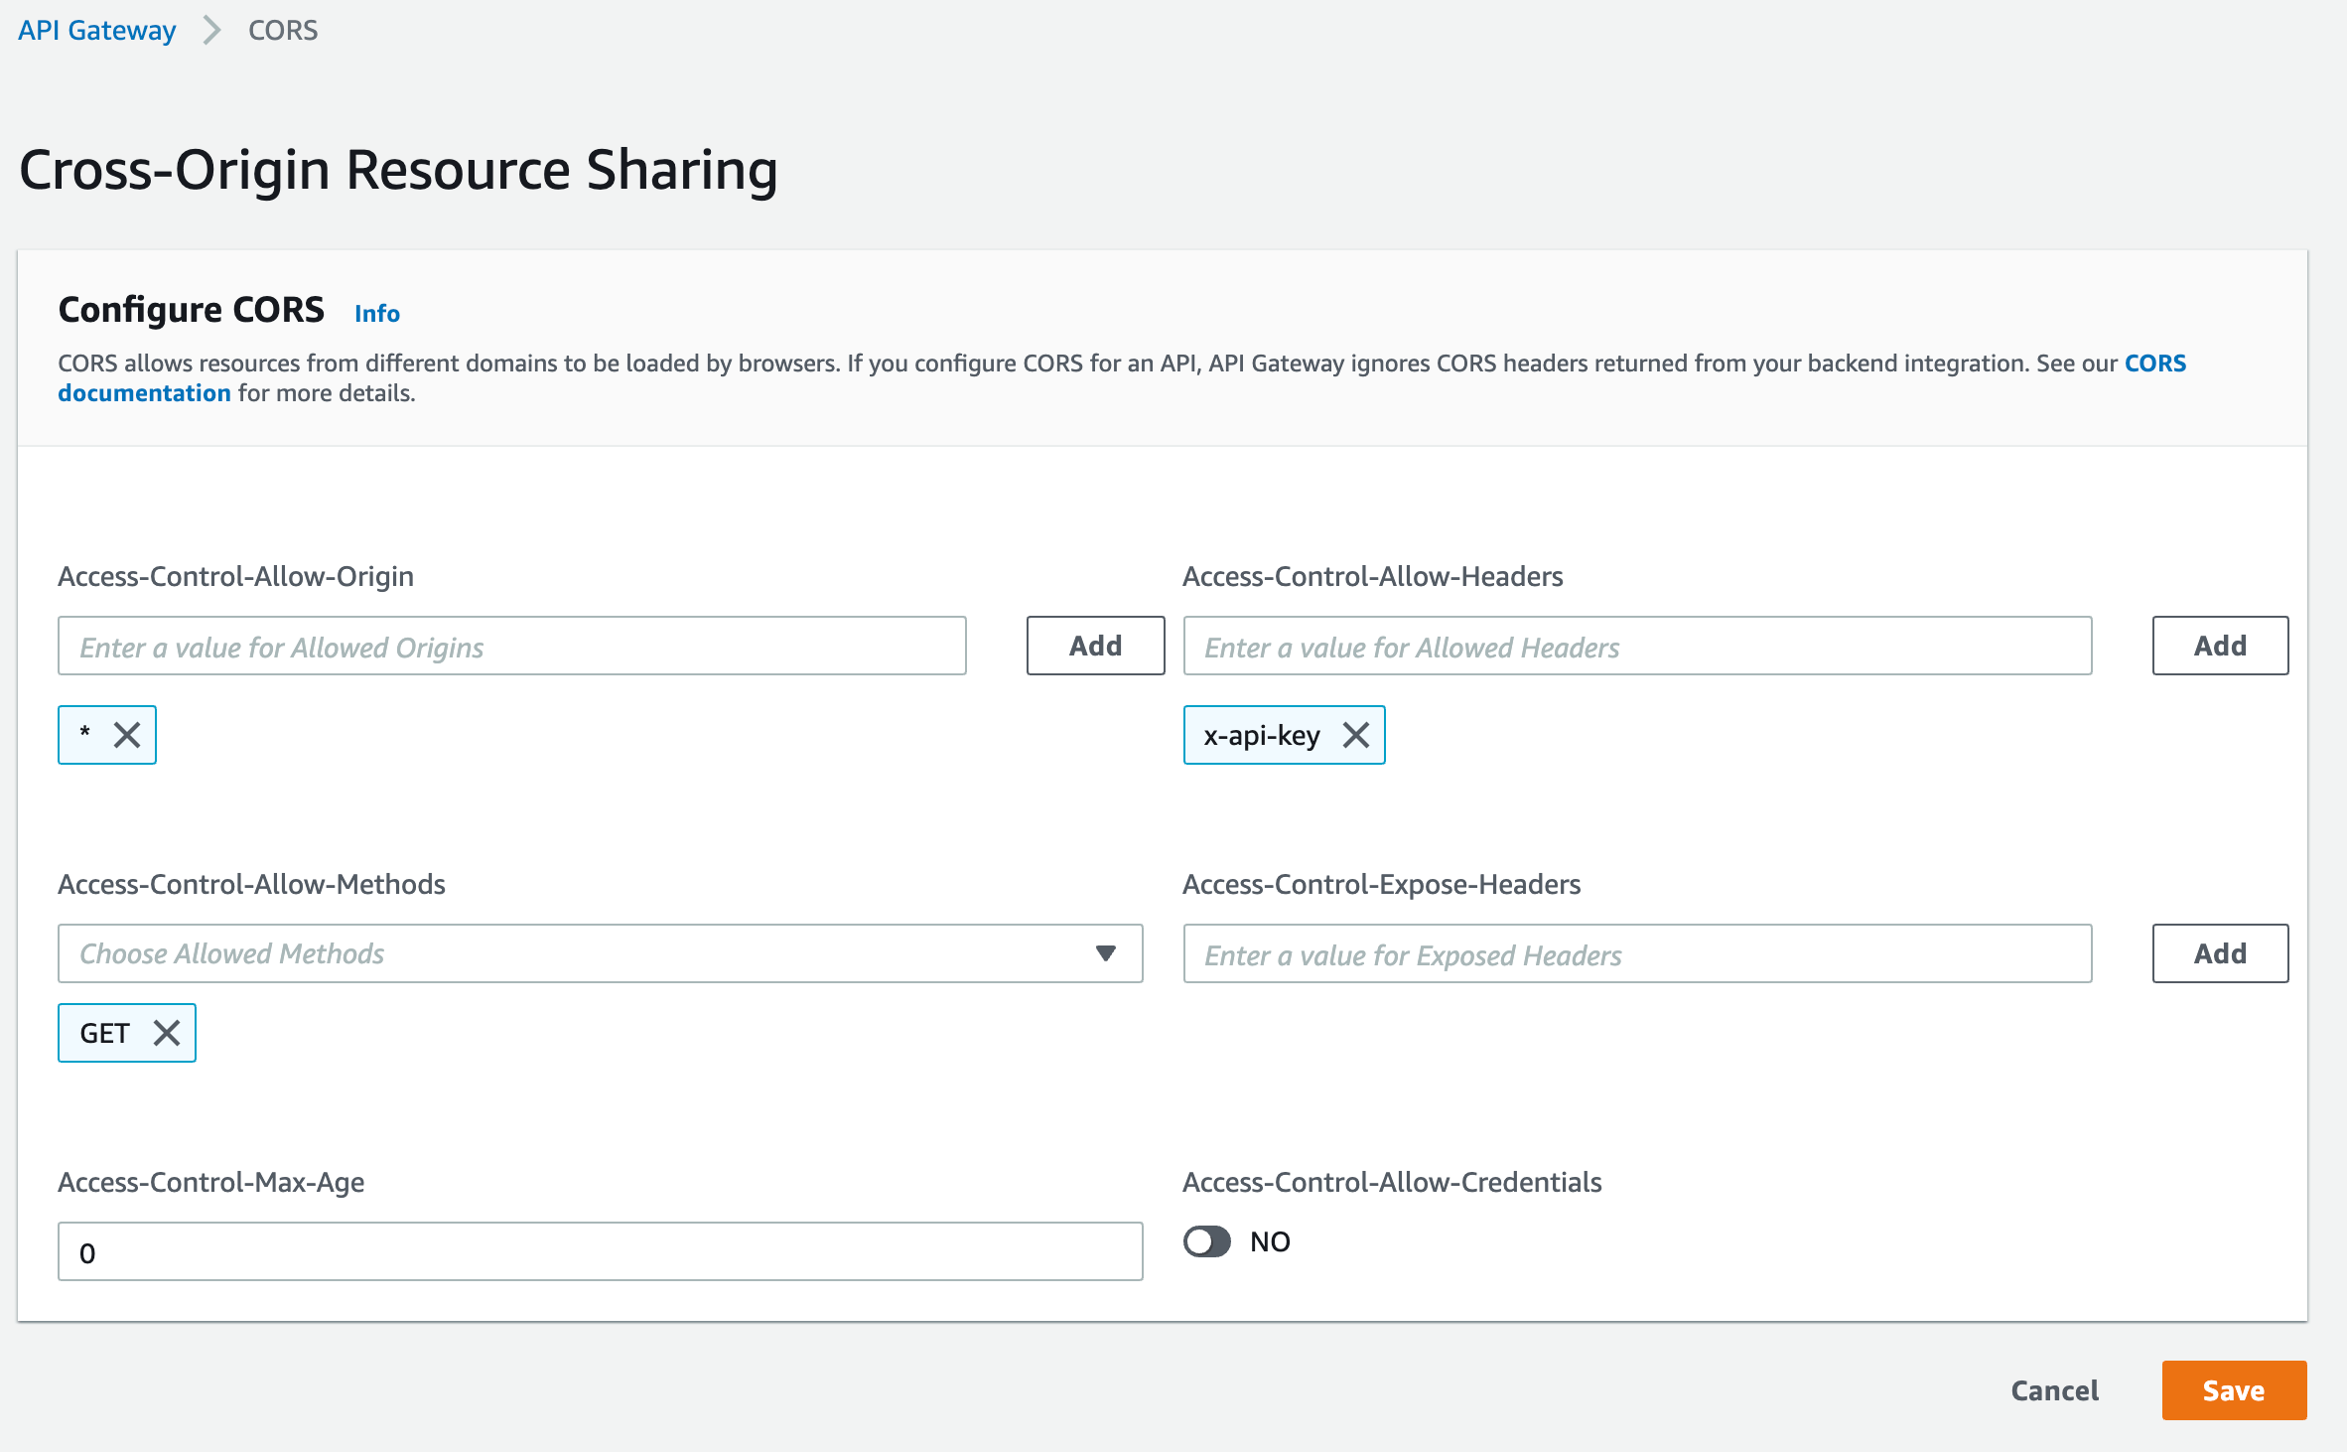The width and height of the screenshot is (2347, 1452).
Task: Save the CORS configuration
Action: (2233, 1390)
